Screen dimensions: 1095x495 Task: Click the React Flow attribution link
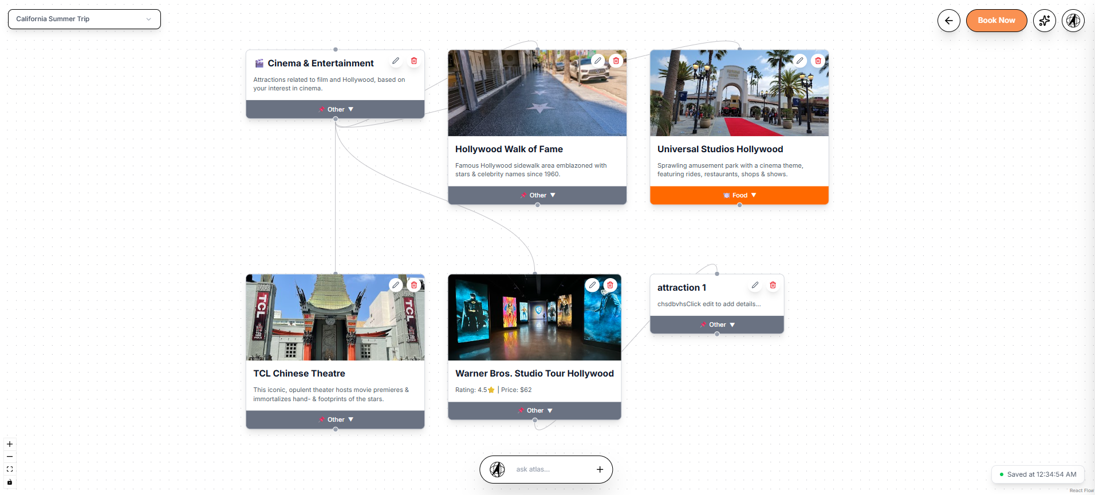coord(1081,490)
